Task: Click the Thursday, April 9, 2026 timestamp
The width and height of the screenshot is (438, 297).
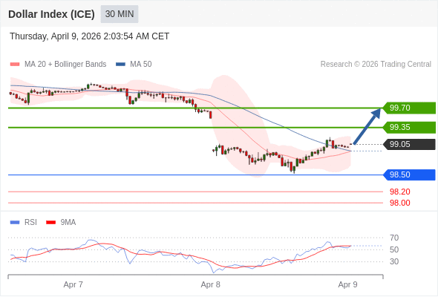Action: click(x=89, y=36)
